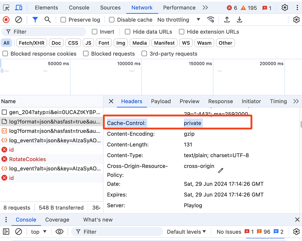The image size is (302, 241).
Task: Export HAR file via download icon
Action: point(239,20)
